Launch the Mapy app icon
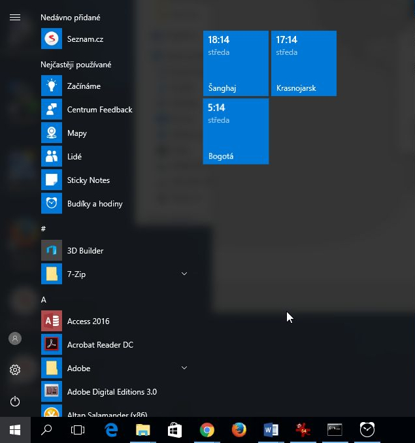The height and width of the screenshot is (443, 415). point(52,133)
